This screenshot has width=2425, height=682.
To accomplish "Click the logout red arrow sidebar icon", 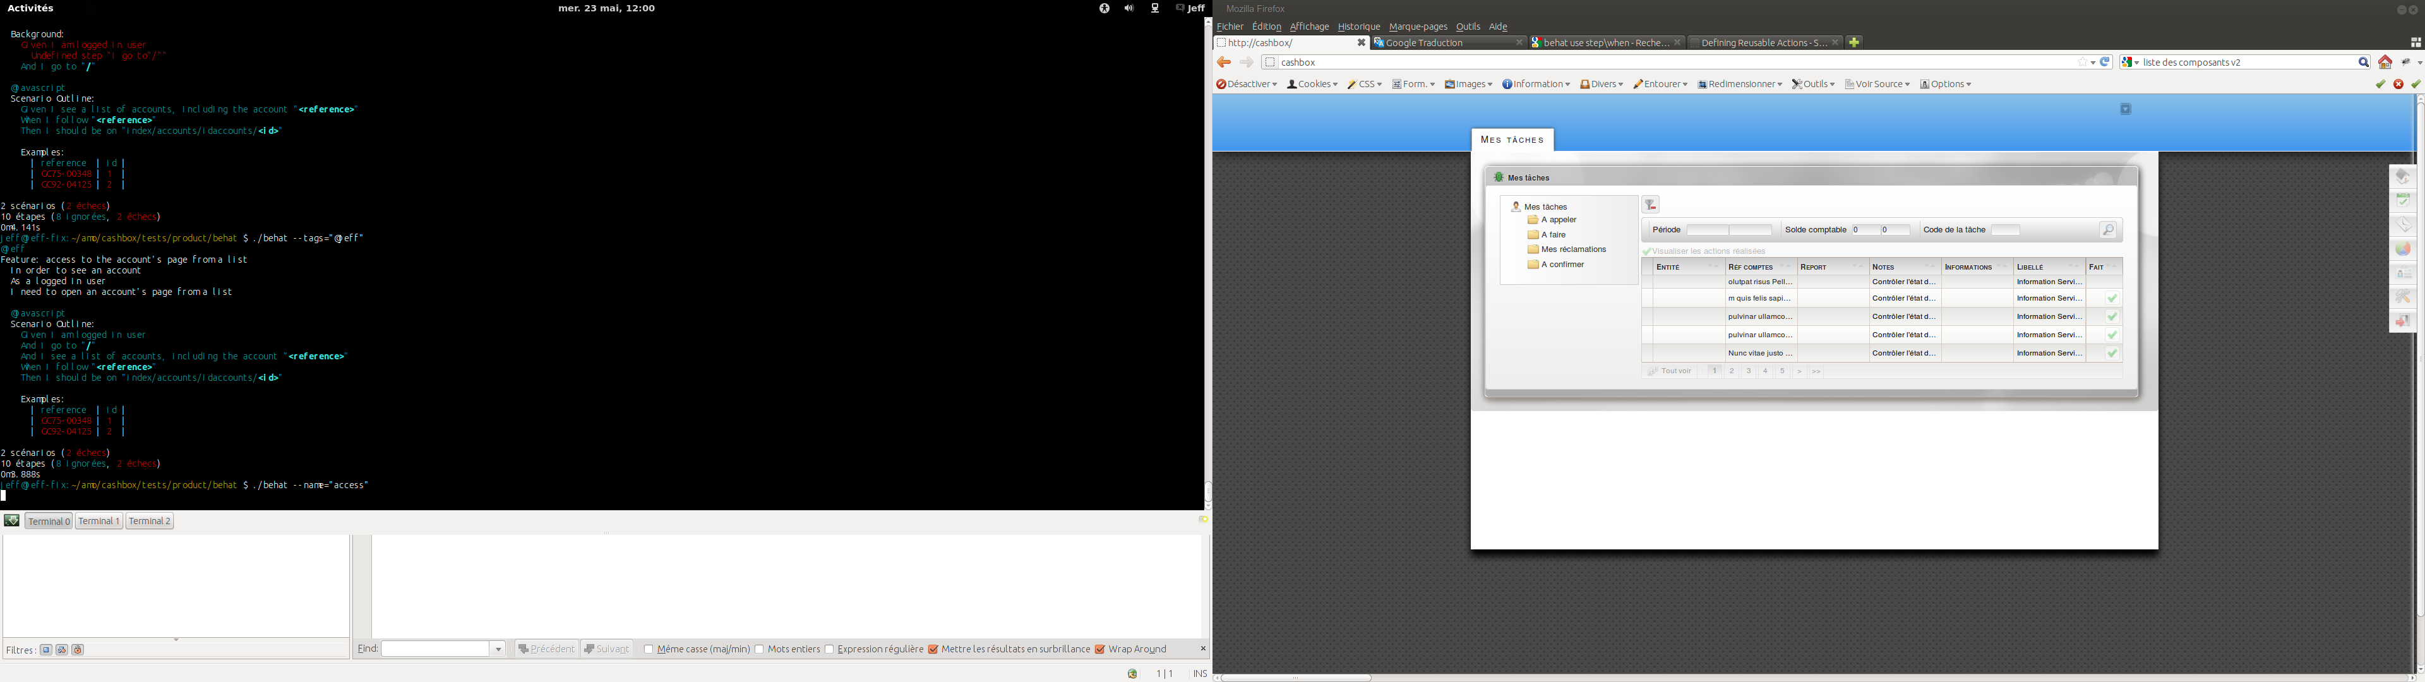I will click(x=2404, y=322).
